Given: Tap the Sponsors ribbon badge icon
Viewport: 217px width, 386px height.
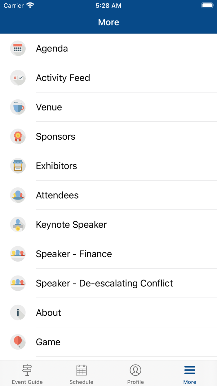Looking at the screenshot, I should point(18,137).
